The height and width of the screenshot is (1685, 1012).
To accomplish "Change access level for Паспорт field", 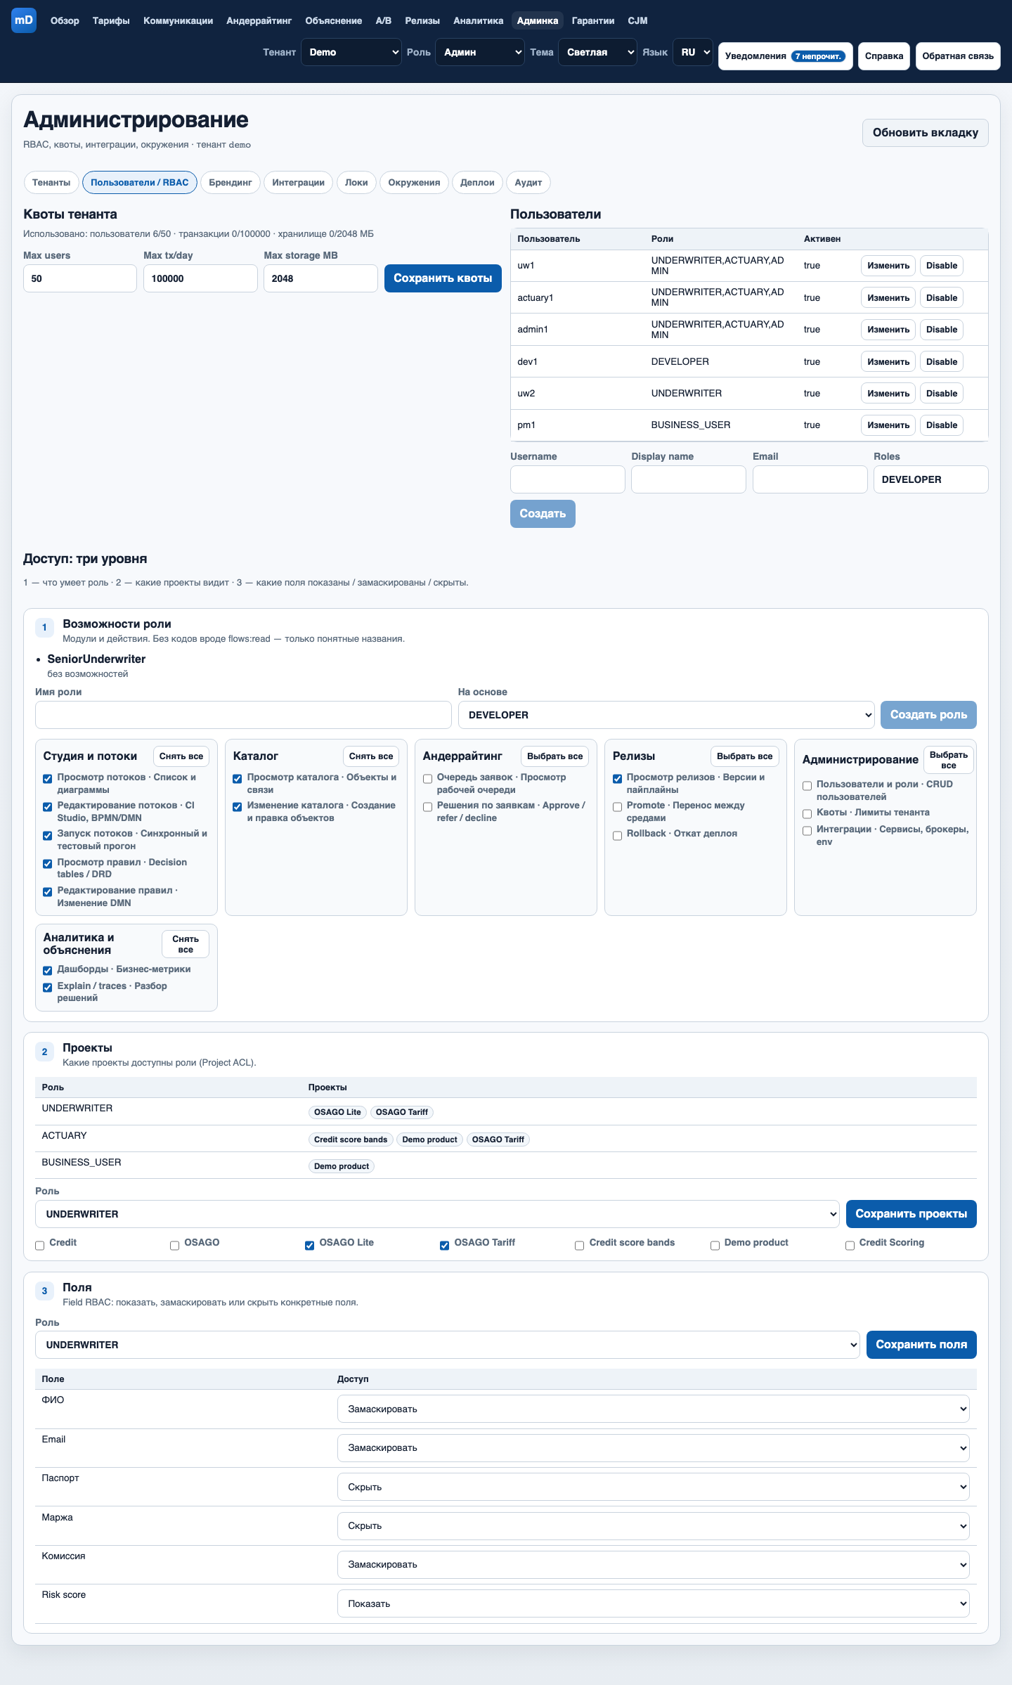I will point(654,1487).
